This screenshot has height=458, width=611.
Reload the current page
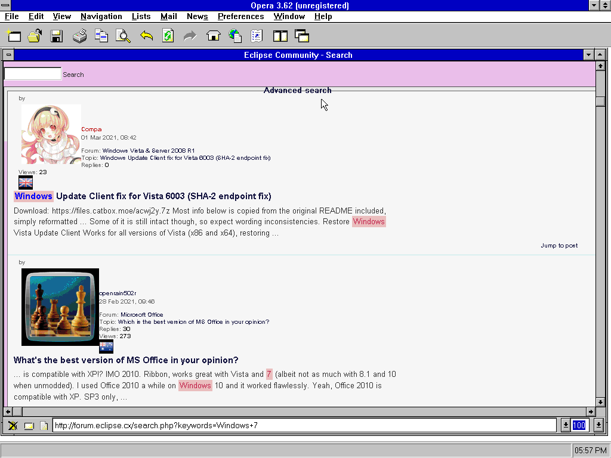coord(168,36)
